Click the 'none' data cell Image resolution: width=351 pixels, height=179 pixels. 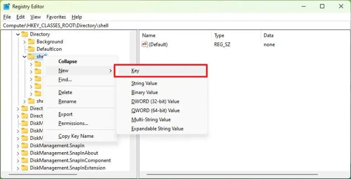tap(269, 44)
